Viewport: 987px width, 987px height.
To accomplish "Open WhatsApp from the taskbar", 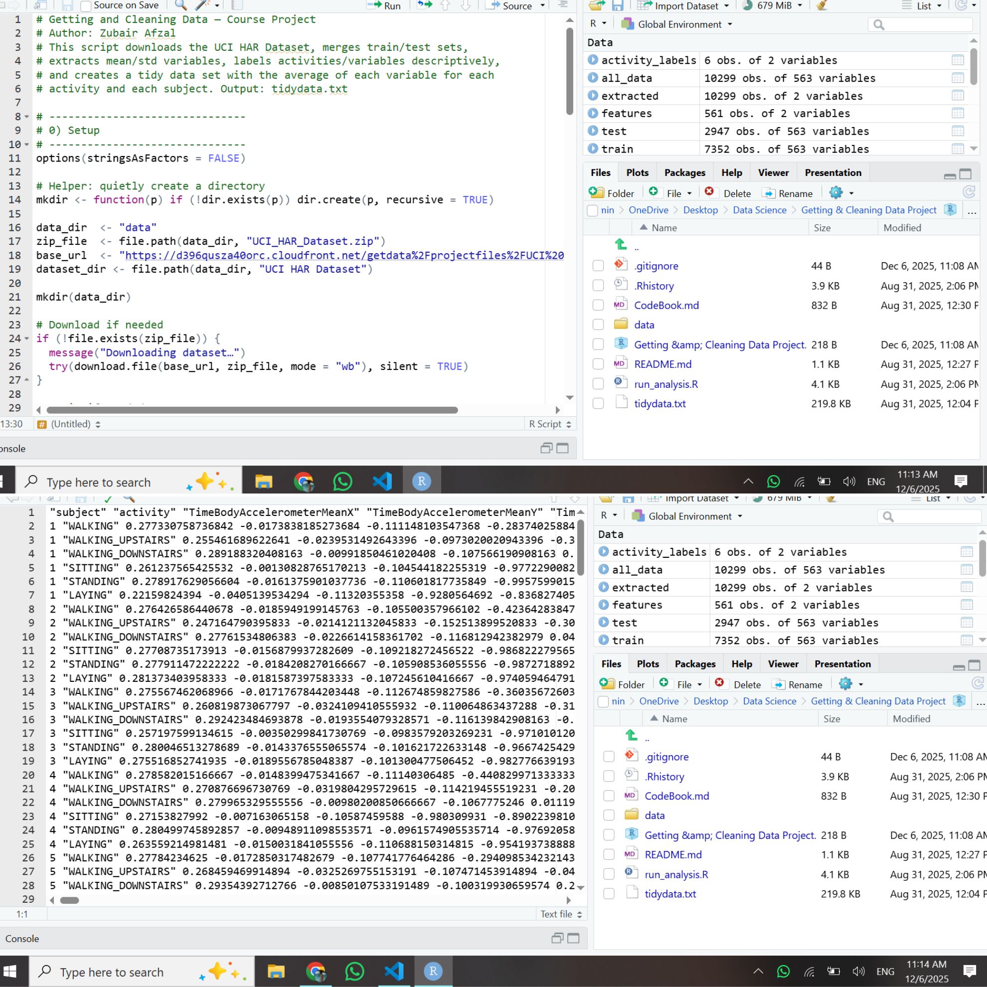I will coord(342,481).
